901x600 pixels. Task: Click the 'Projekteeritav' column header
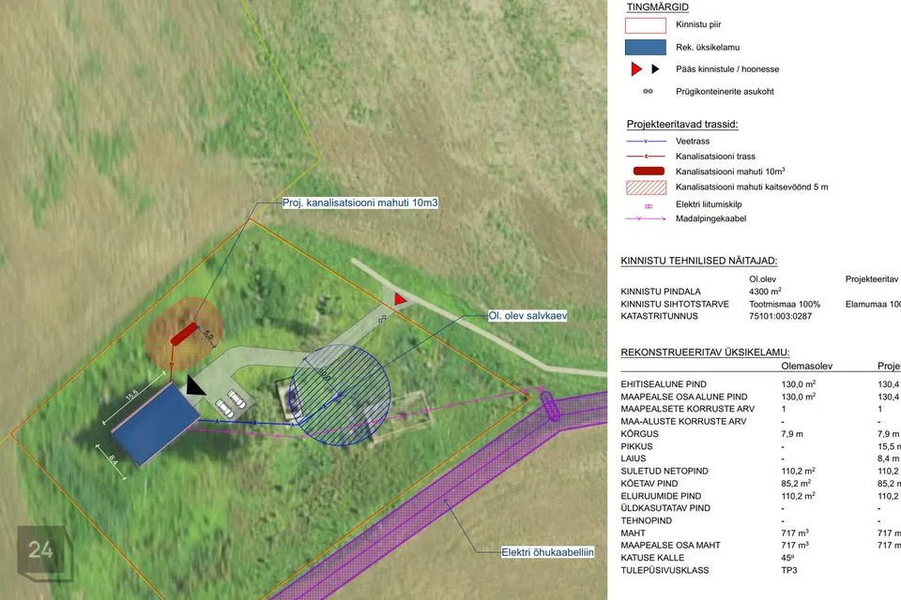[x=872, y=279]
